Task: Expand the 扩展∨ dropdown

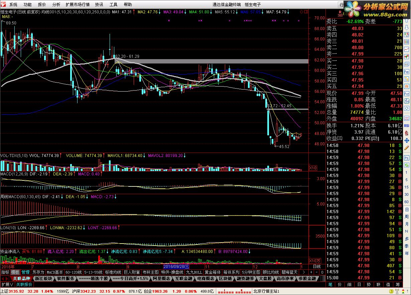Action: pyautogui.click(x=7, y=285)
